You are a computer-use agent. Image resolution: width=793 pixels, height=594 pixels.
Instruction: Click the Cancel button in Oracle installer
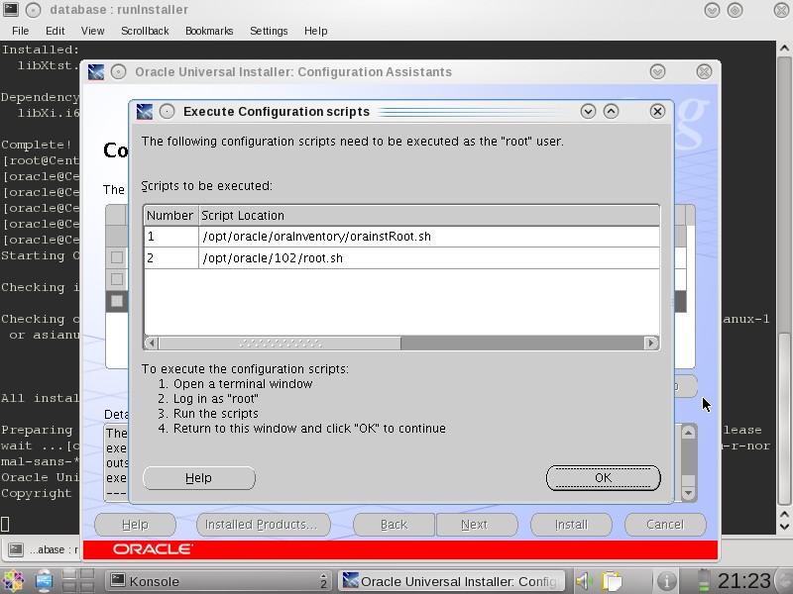tap(665, 525)
